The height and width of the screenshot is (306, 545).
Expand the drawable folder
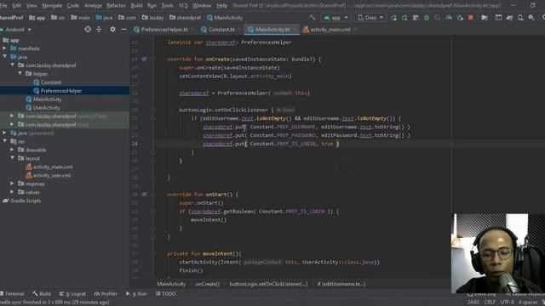pyautogui.click(x=13, y=150)
